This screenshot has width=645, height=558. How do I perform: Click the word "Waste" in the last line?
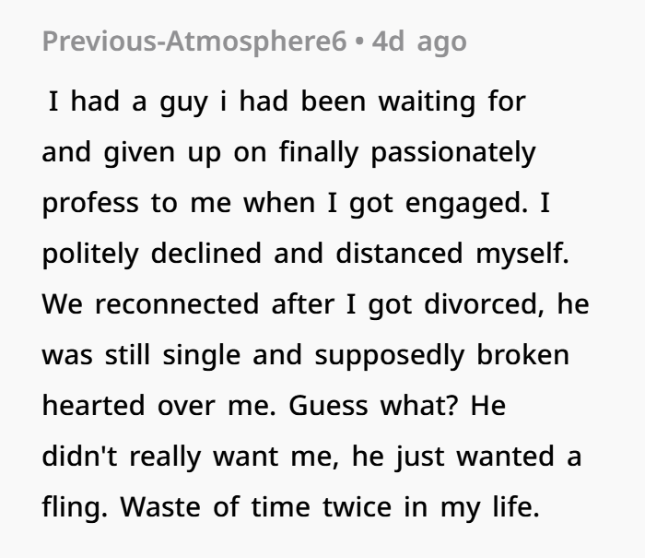[x=160, y=507]
